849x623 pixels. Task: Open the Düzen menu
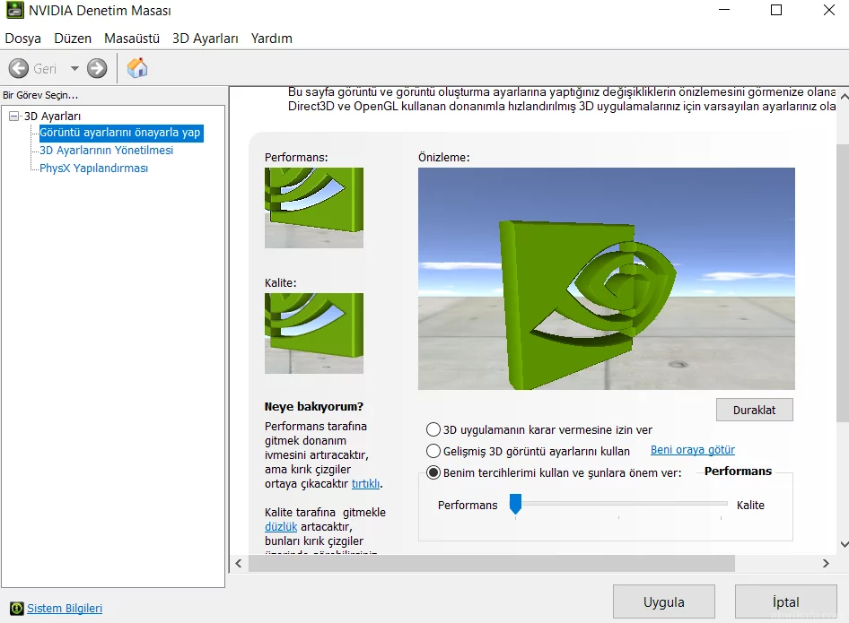(73, 39)
